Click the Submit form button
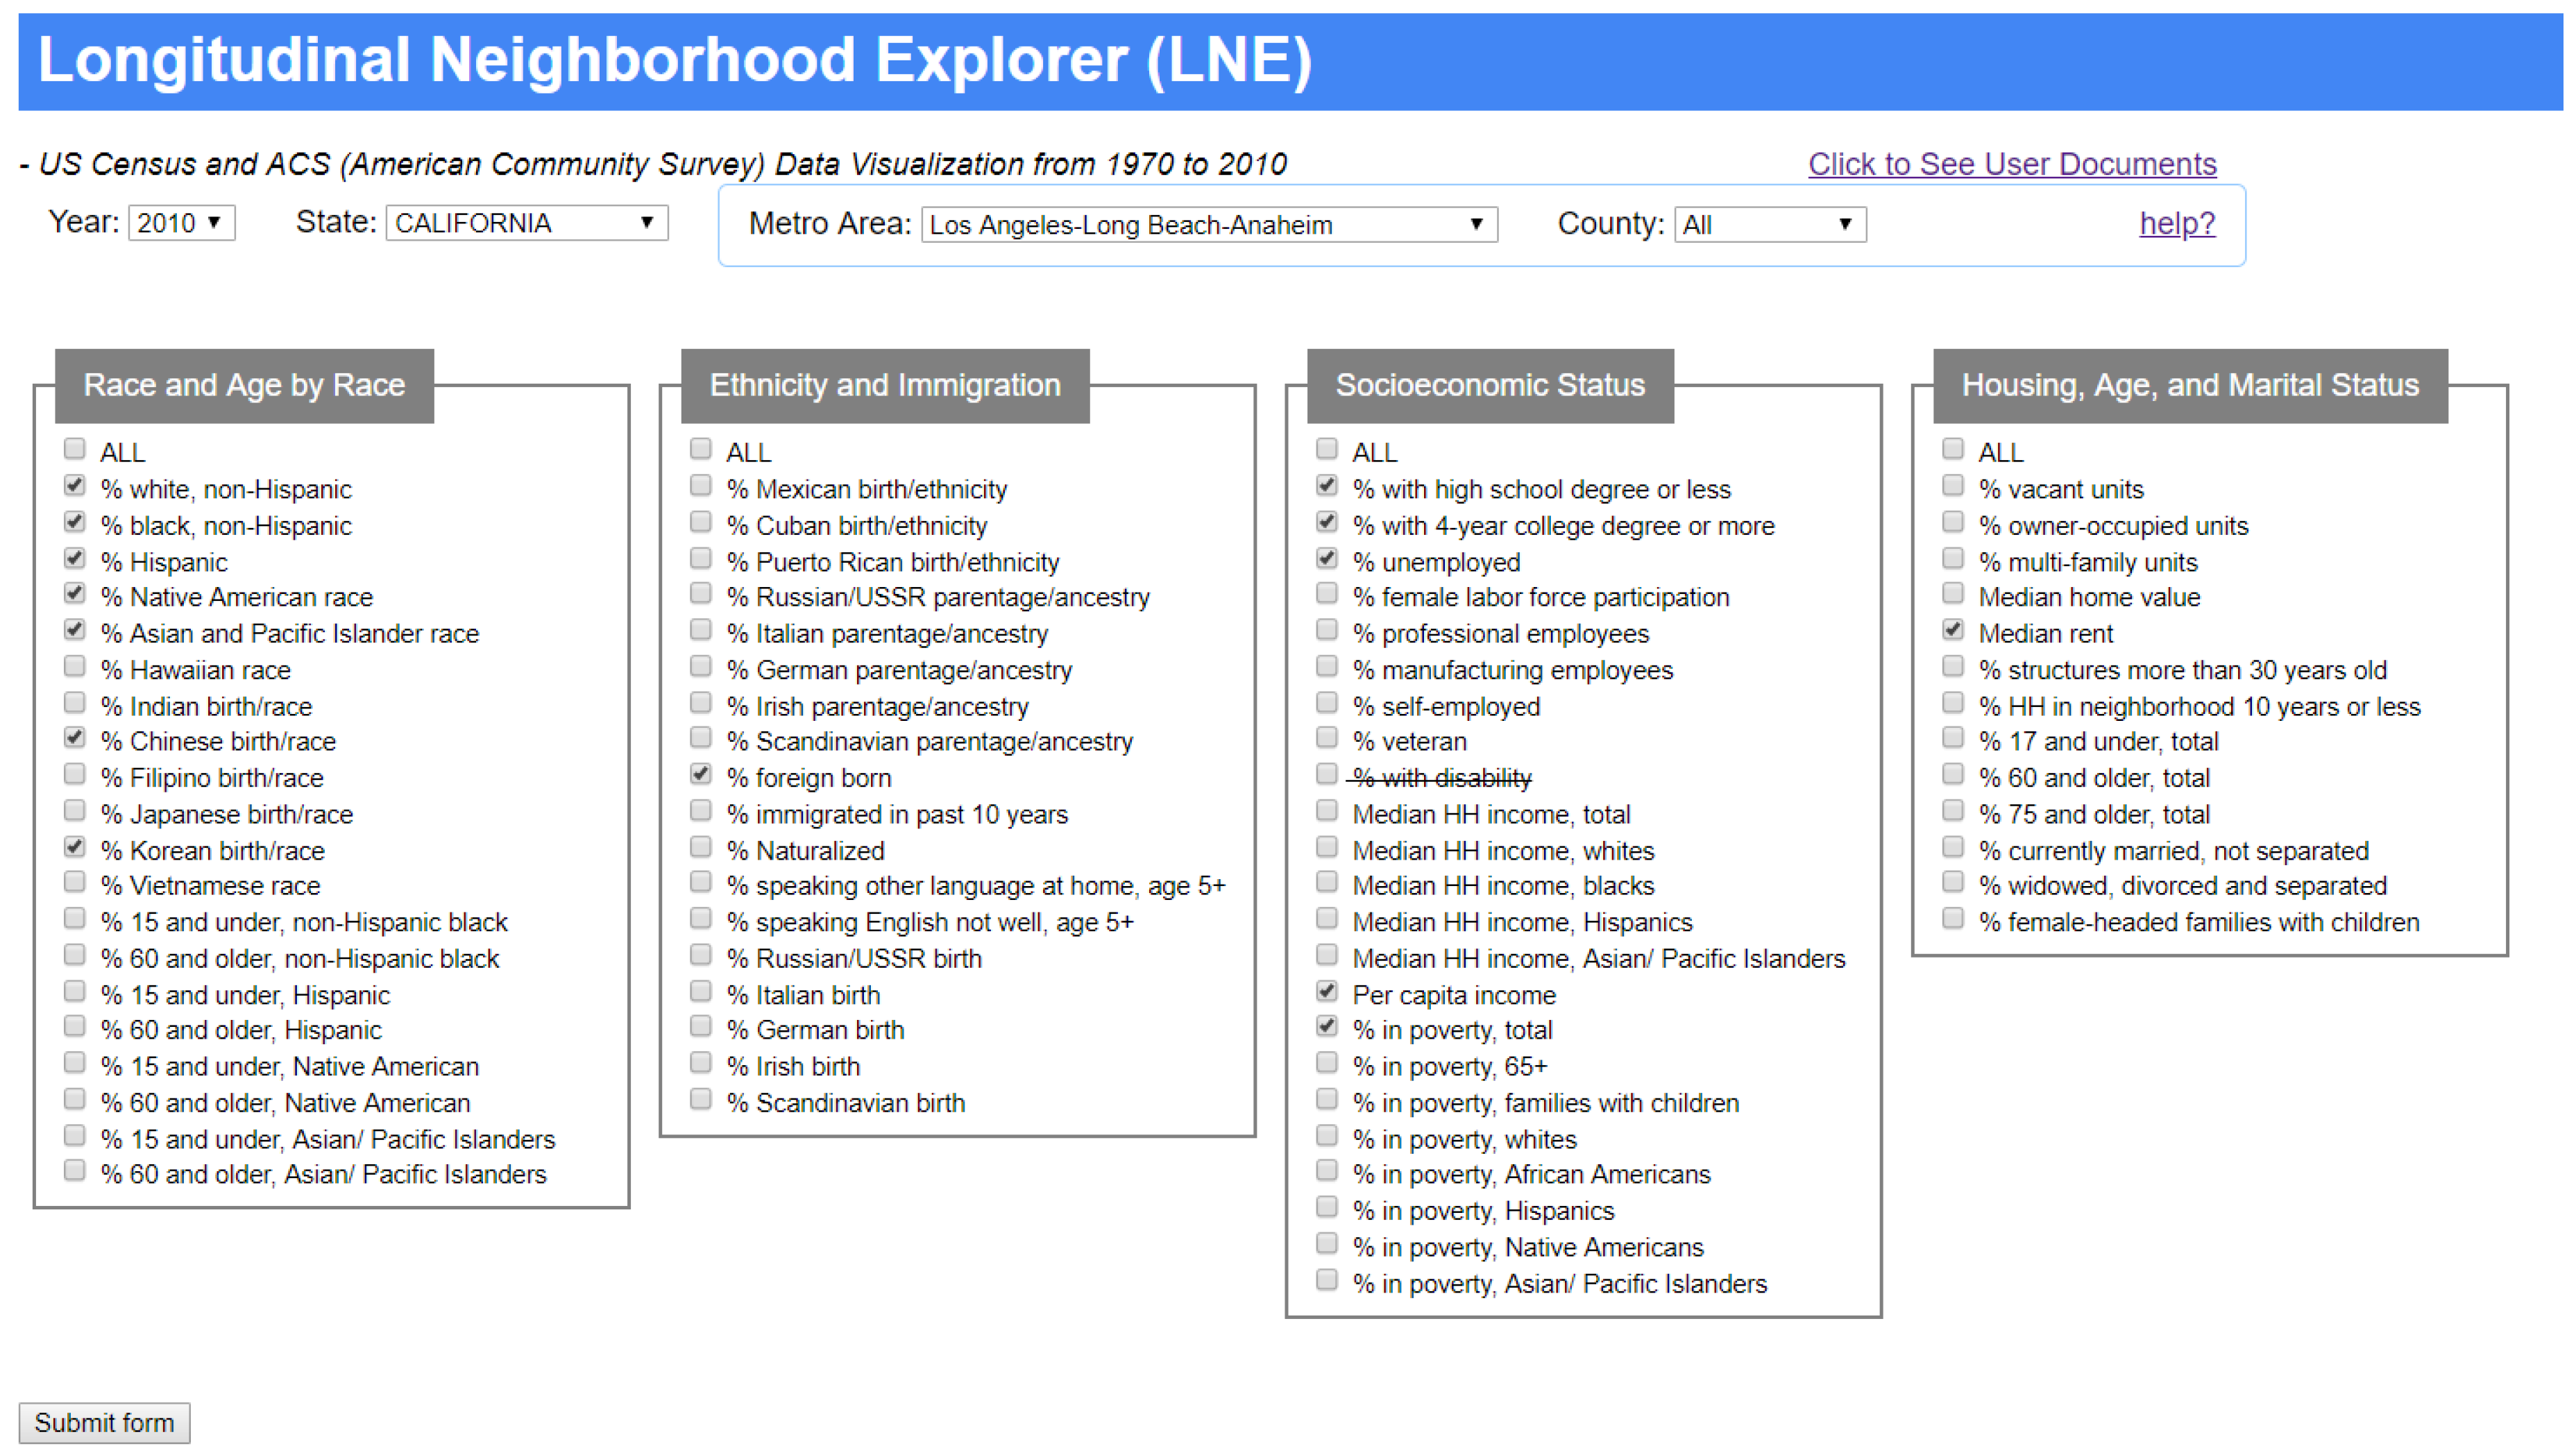The height and width of the screenshot is (1455, 2576). [x=104, y=1422]
